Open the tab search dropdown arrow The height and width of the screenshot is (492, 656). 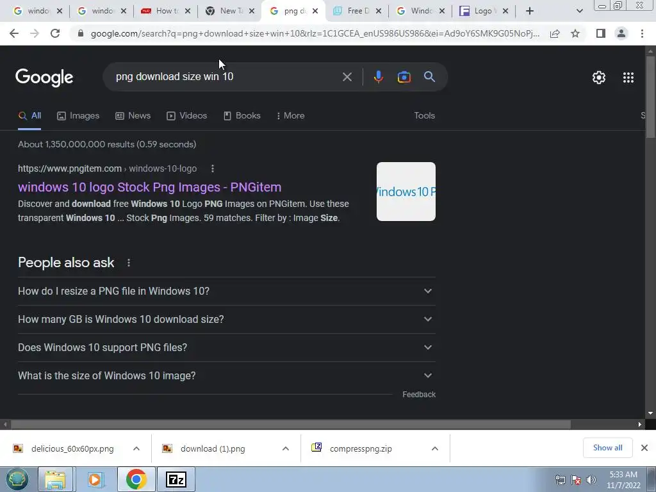[x=579, y=11]
